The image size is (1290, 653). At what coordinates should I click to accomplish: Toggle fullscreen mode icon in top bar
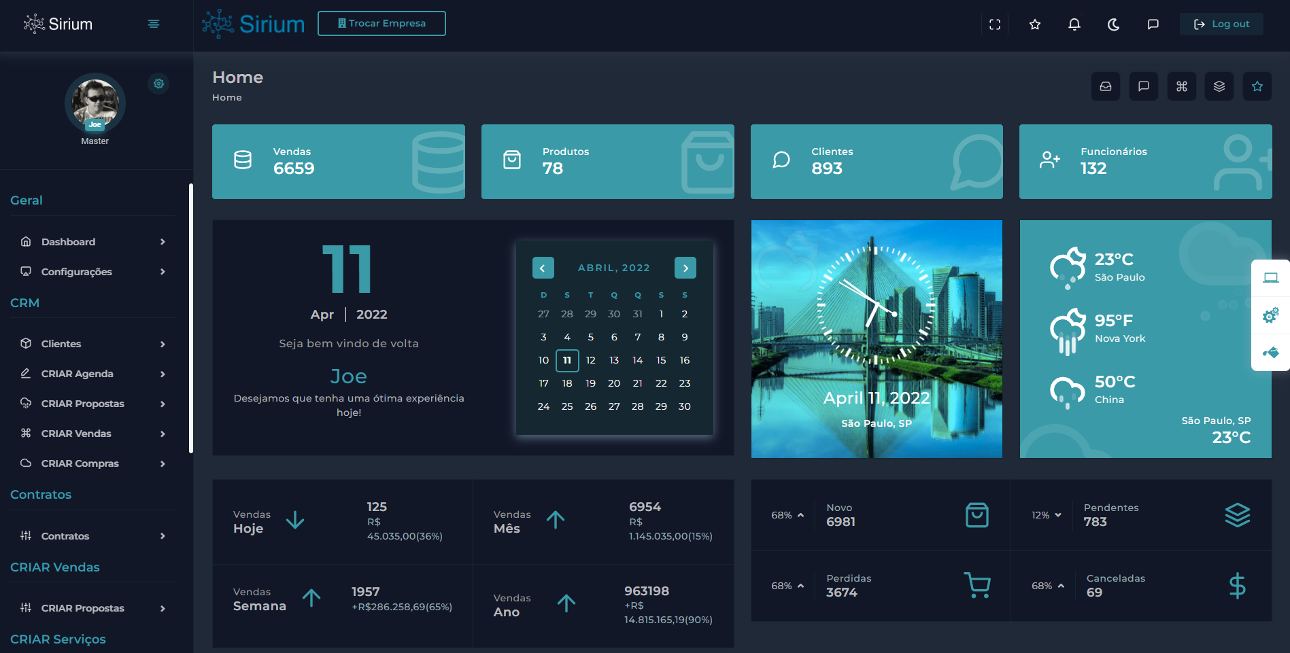coord(995,24)
